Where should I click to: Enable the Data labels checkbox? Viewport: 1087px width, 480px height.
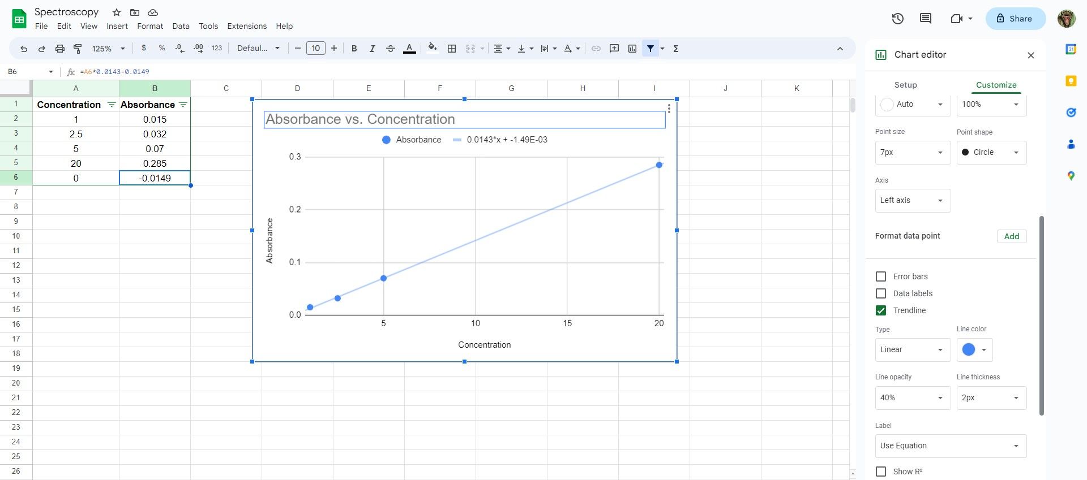881,293
